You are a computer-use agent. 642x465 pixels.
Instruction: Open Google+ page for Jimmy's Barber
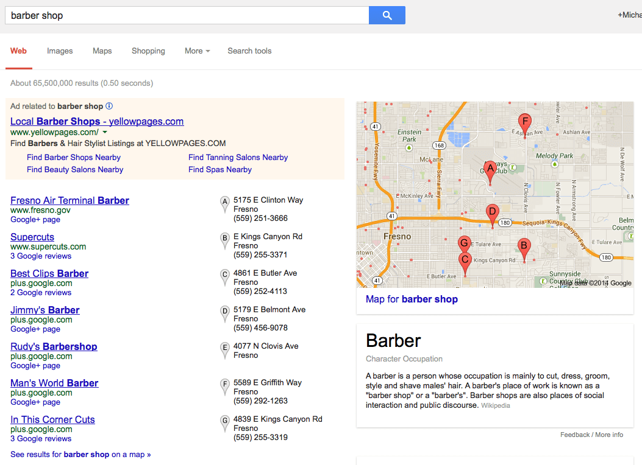point(35,329)
